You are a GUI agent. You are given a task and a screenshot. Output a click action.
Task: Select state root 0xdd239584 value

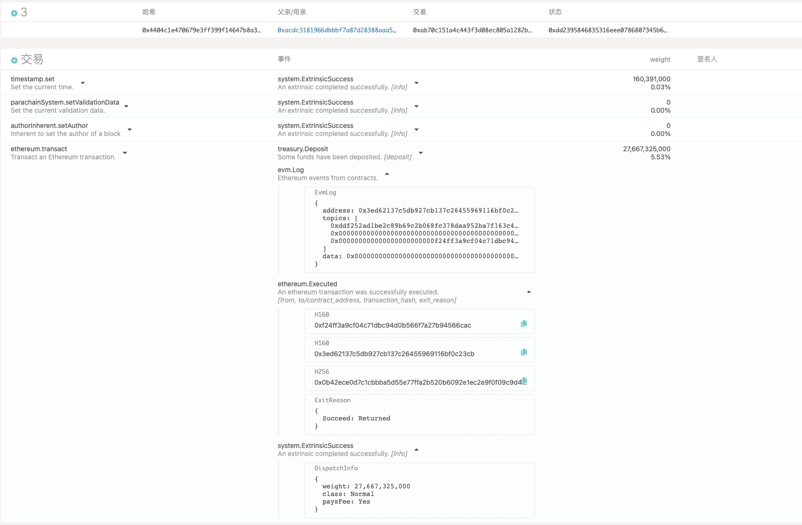[x=607, y=30]
